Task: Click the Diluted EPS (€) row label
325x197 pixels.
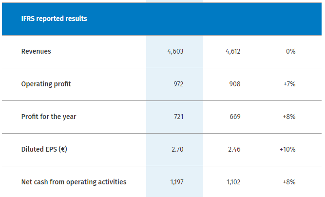Action: [44, 149]
